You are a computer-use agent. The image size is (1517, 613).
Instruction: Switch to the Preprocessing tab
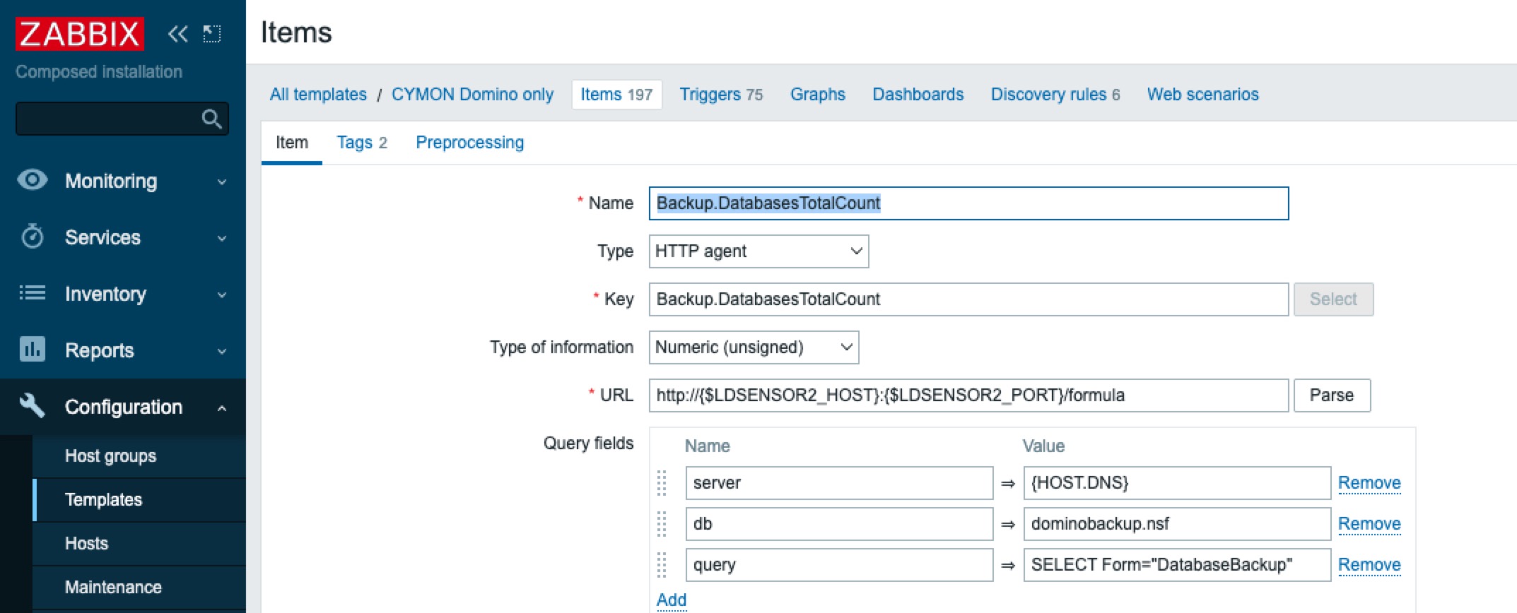click(x=469, y=143)
